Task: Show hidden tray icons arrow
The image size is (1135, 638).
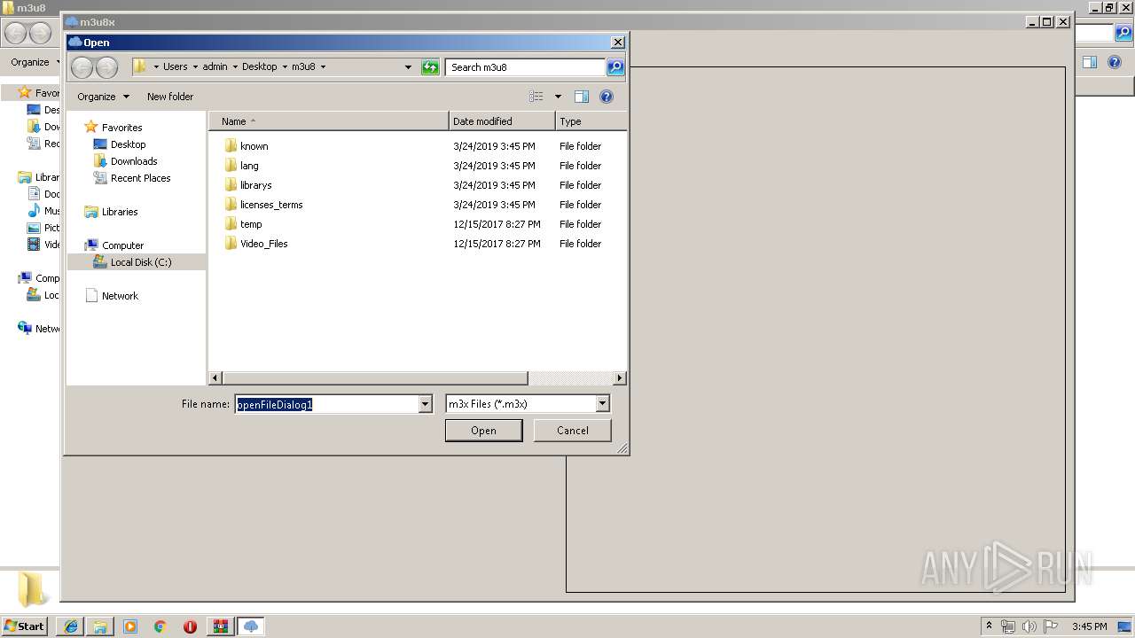Action: tap(990, 626)
